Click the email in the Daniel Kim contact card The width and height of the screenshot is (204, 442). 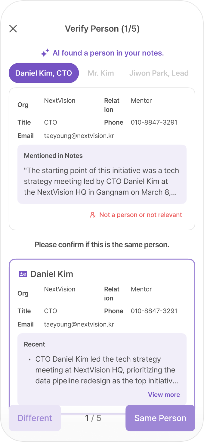79,324
